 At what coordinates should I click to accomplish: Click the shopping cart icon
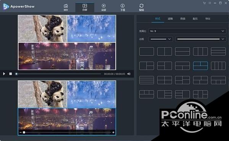204,3
